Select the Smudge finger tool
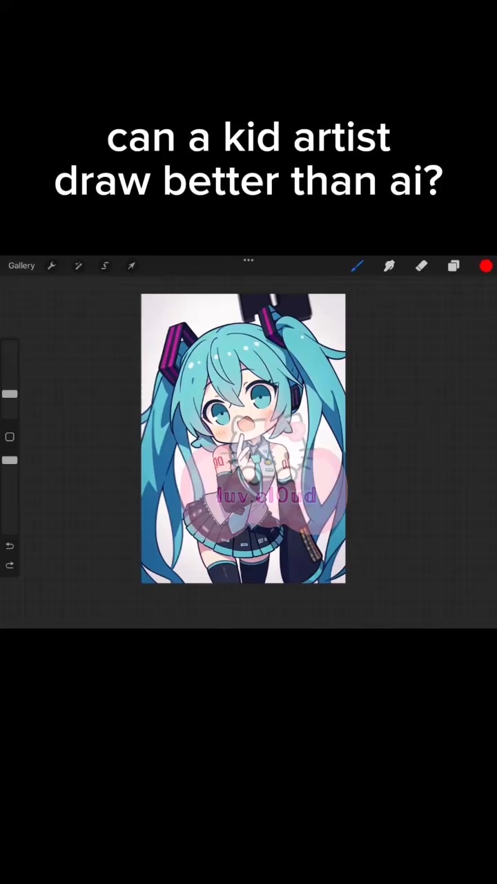 [x=389, y=266]
